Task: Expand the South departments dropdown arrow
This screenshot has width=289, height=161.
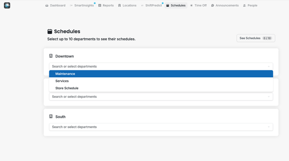Action: (269, 127)
